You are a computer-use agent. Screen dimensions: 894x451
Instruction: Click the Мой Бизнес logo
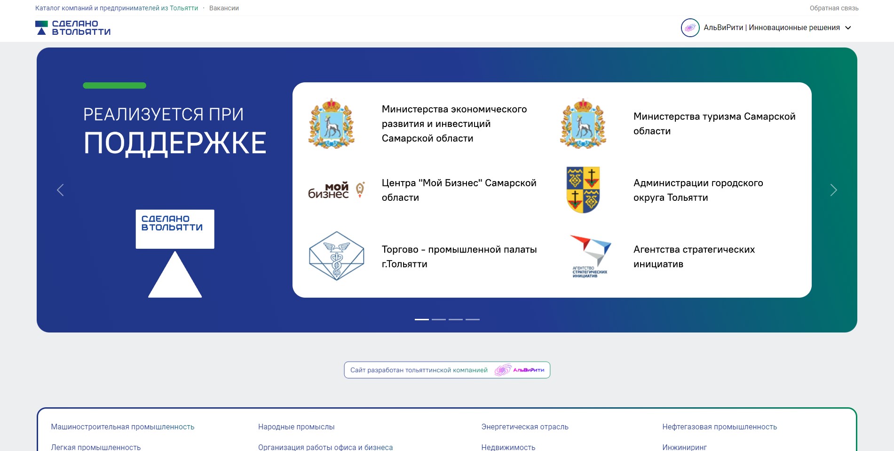[336, 190]
